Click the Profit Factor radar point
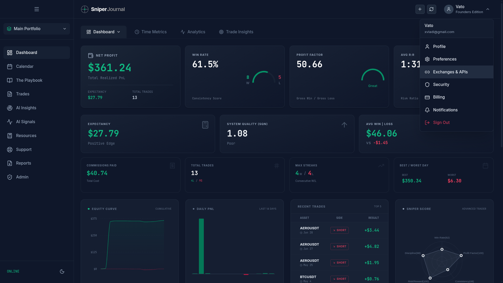 (461, 255)
